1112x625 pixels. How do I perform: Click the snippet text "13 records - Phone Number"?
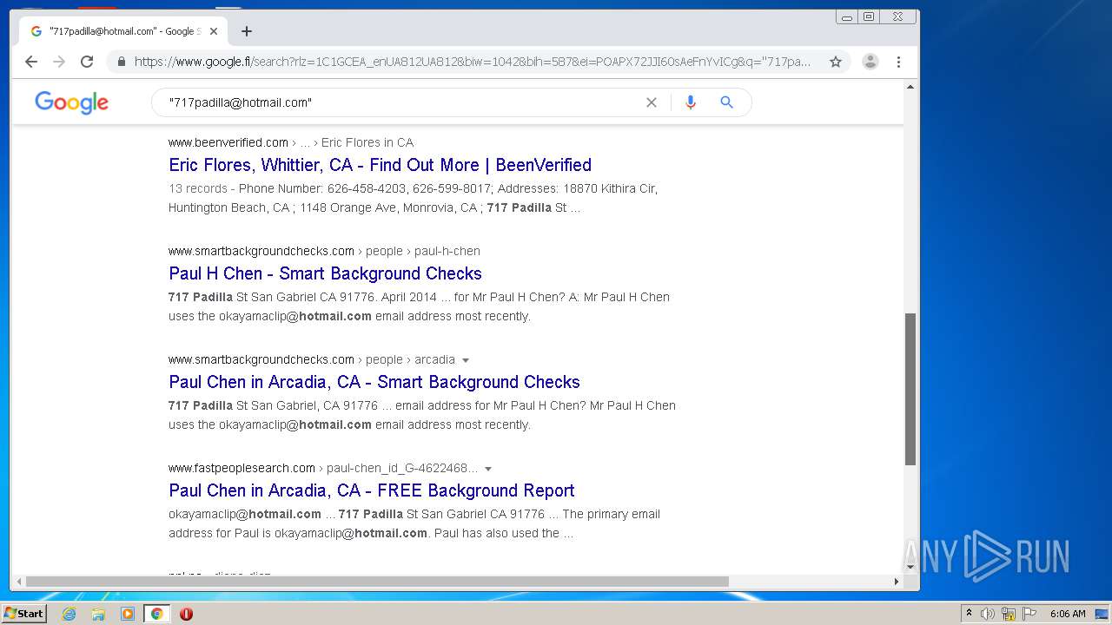(x=246, y=188)
